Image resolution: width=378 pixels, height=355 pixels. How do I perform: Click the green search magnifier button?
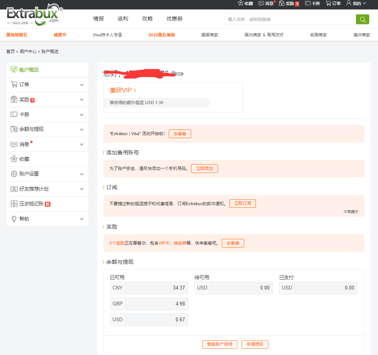(x=362, y=19)
